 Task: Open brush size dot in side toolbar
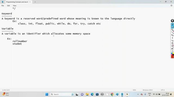[x=172, y=38]
